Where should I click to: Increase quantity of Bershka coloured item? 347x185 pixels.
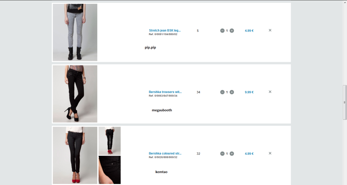point(232,153)
